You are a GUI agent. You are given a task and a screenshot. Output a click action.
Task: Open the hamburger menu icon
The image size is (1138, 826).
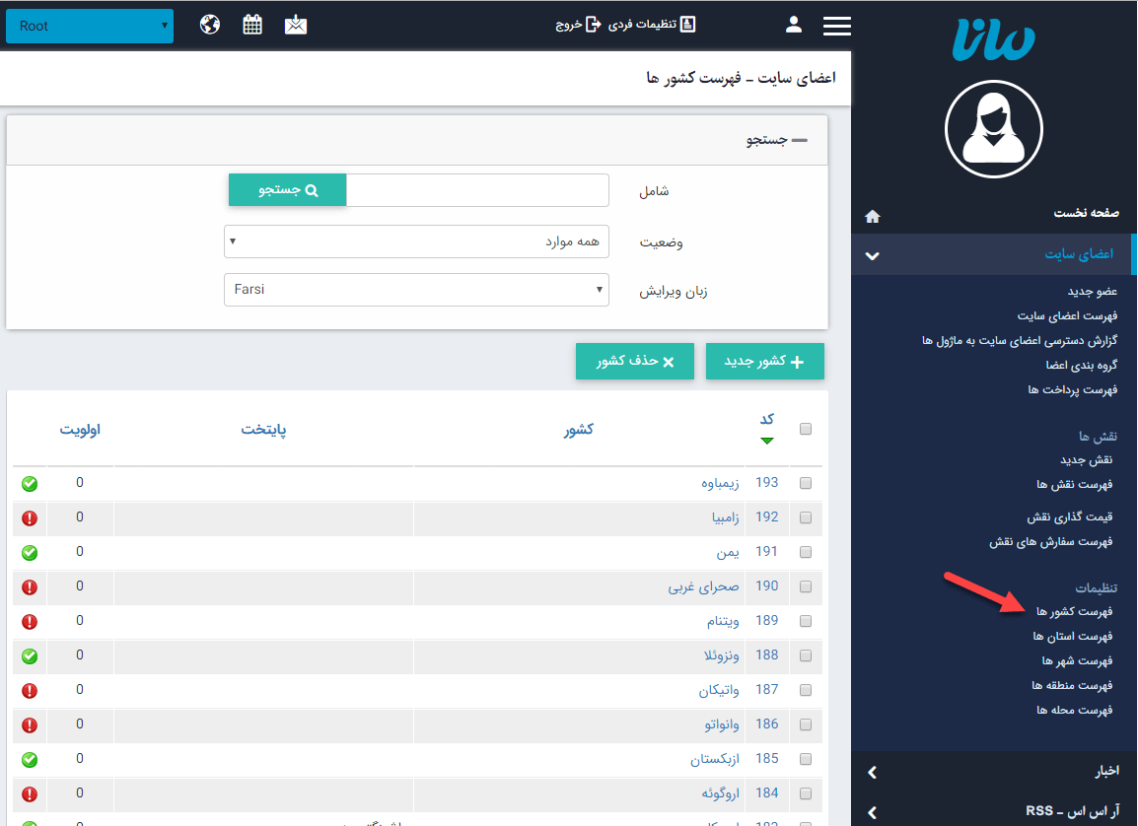tap(836, 26)
